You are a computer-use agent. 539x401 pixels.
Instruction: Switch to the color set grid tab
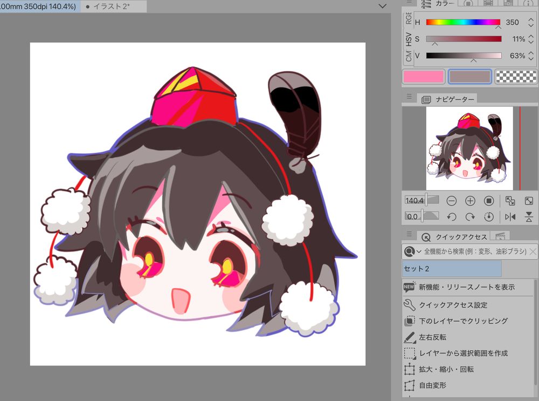point(508,3)
